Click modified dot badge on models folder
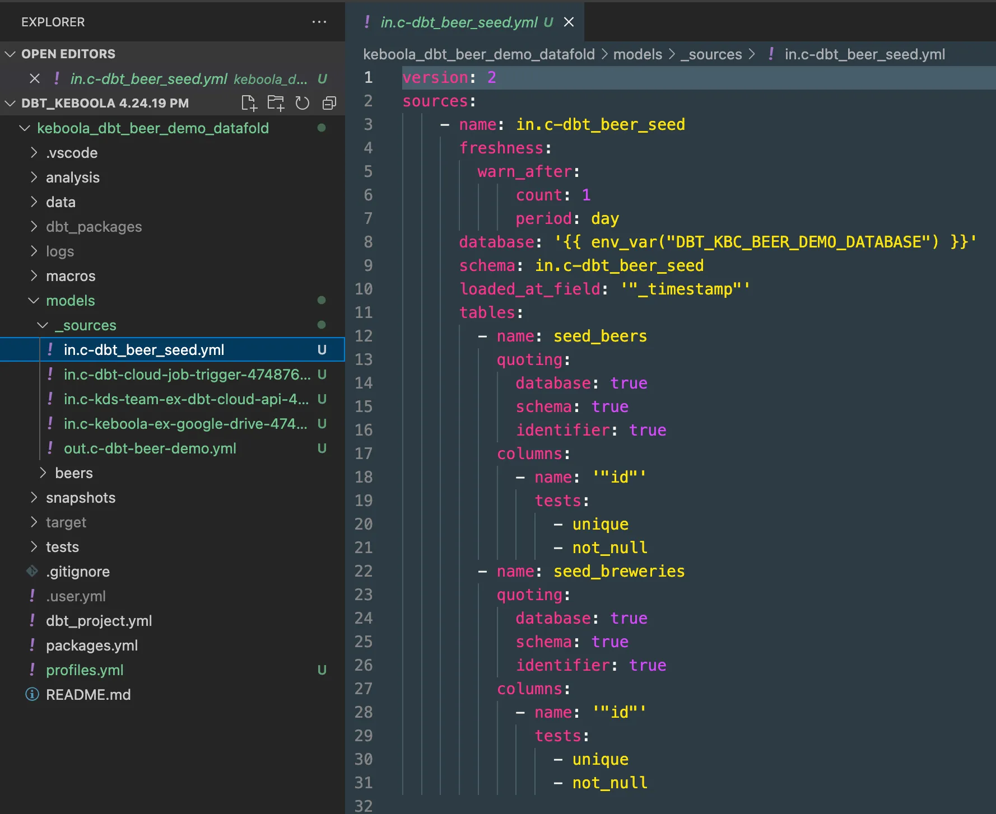The width and height of the screenshot is (996, 814). click(322, 301)
